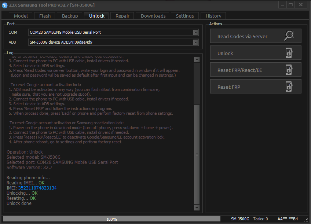Minimize the Z3X Samsung Tool window
The image size is (311, 224).
[282, 5]
